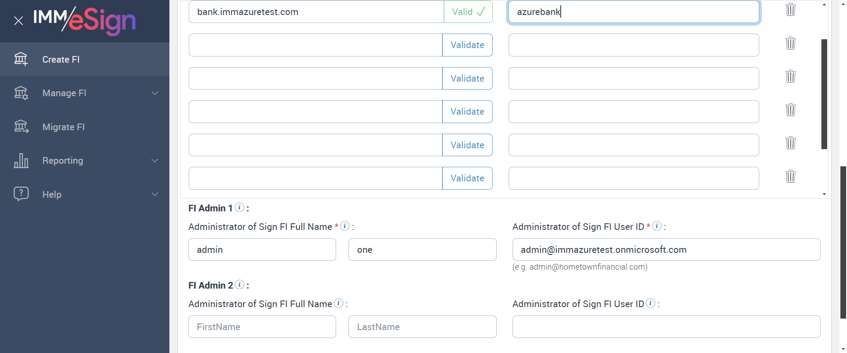
Task: Expand the Help submenu chevron
Action: pyautogui.click(x=155, y=194)
